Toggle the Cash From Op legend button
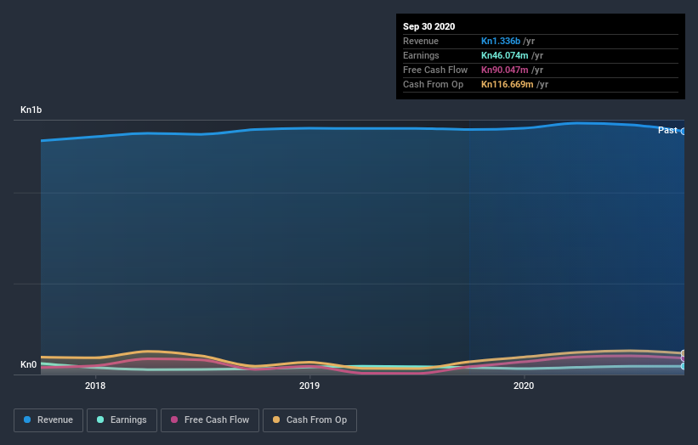This screenshot has width=698, height=445. click(309, 420)
